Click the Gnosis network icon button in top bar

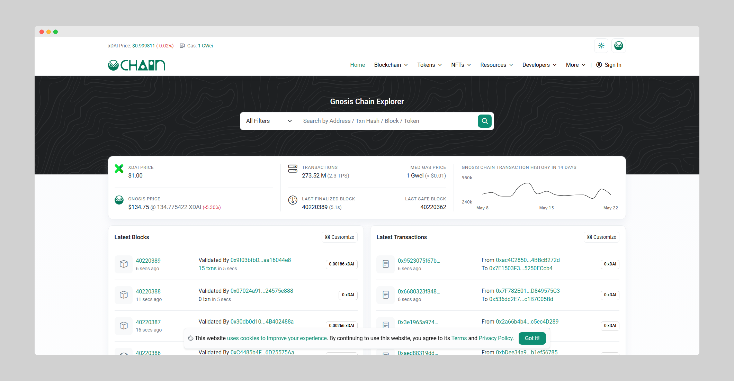(619, 46)
